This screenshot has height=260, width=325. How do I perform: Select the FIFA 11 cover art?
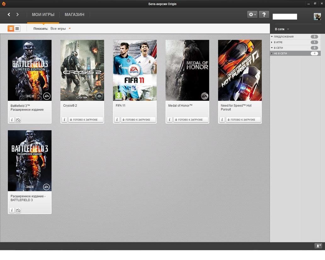[135, 70]
